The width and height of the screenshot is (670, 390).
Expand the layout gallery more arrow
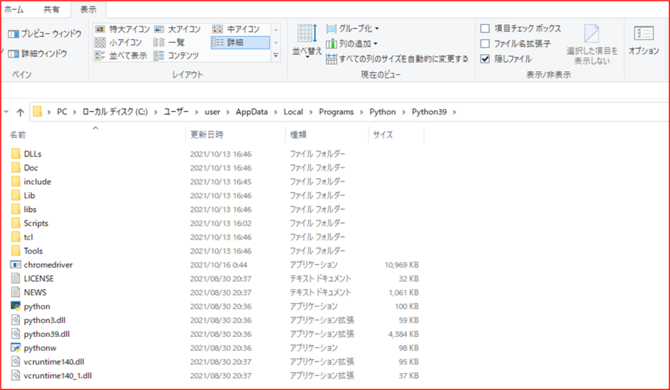275,56
